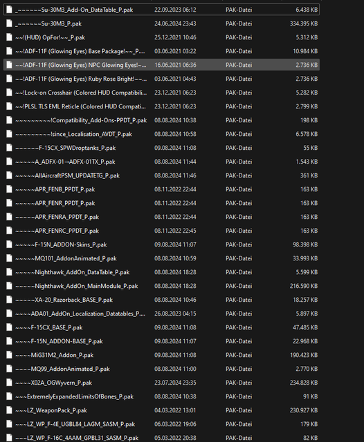Select AllAircraftPSM_UPDATETG_P.pak file name
This screenshot has height=442, width=364.
coord(68,175)
